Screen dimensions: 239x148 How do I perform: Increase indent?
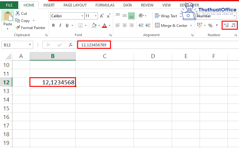[148, 25]
